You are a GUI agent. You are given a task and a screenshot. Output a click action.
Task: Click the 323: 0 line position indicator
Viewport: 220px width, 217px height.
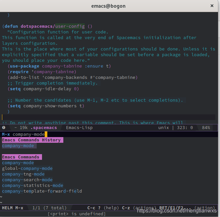185,128
